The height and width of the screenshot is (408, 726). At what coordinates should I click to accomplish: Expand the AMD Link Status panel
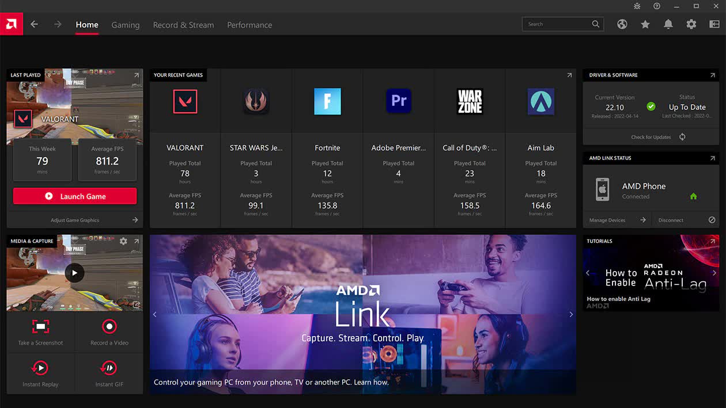point(713,158)
